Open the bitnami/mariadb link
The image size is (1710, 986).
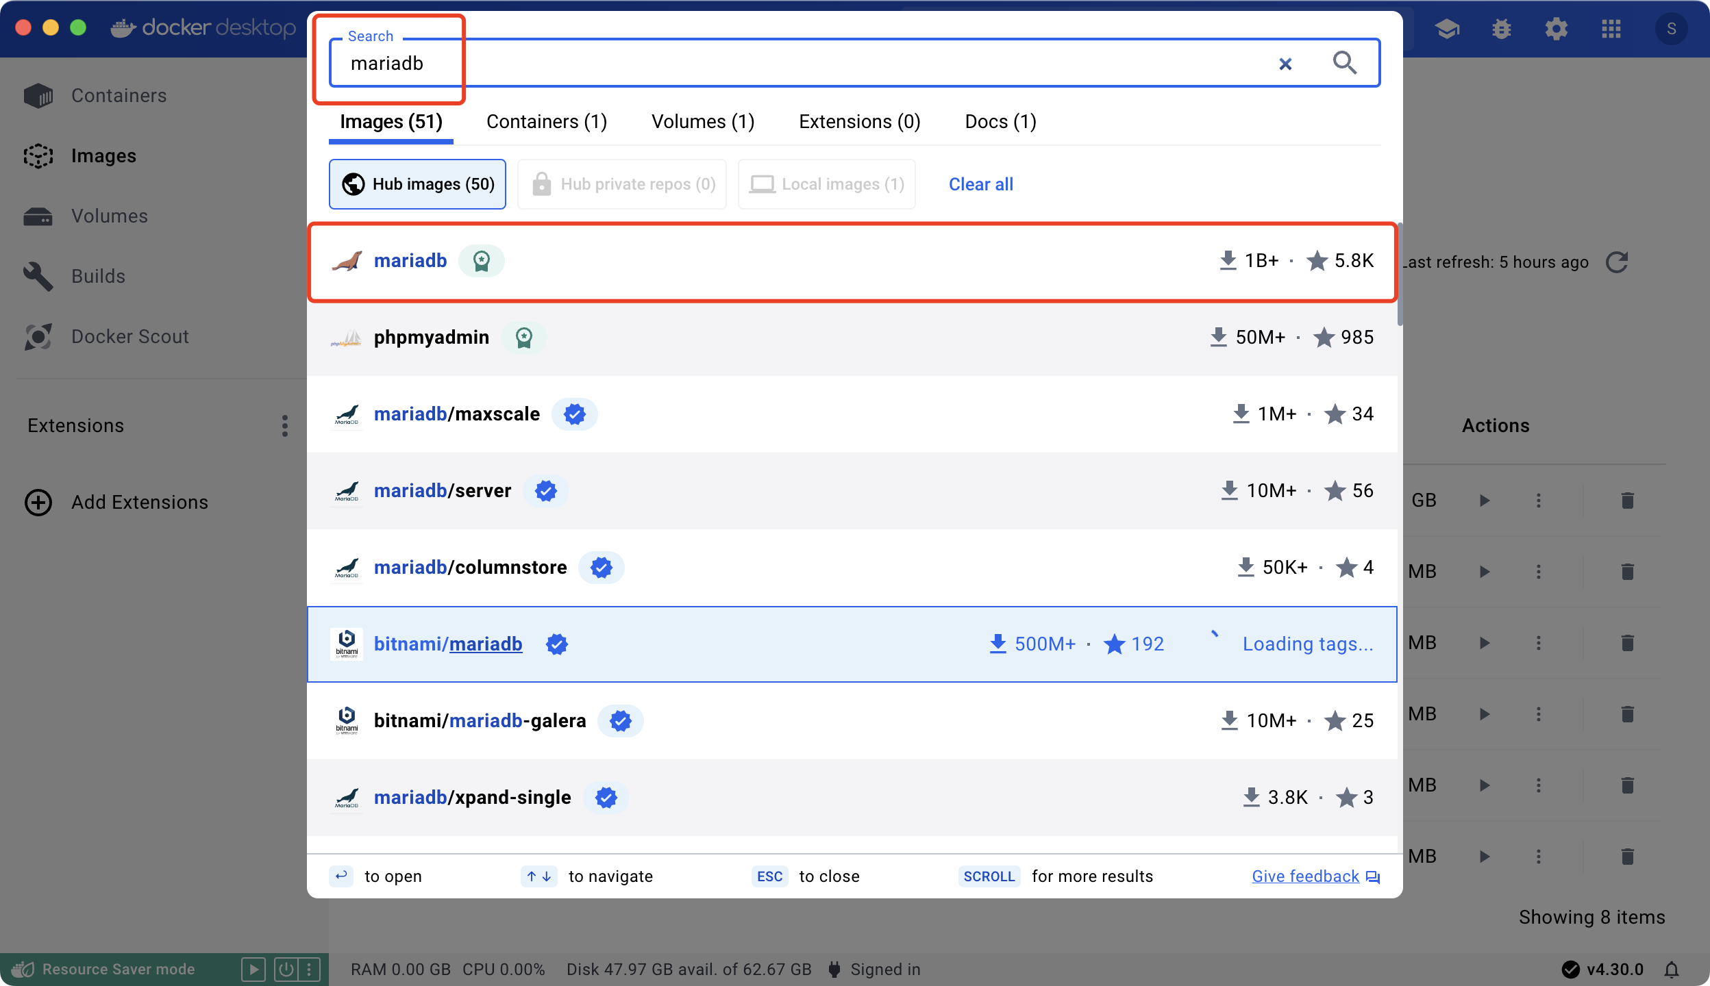[x=448, y=644]
